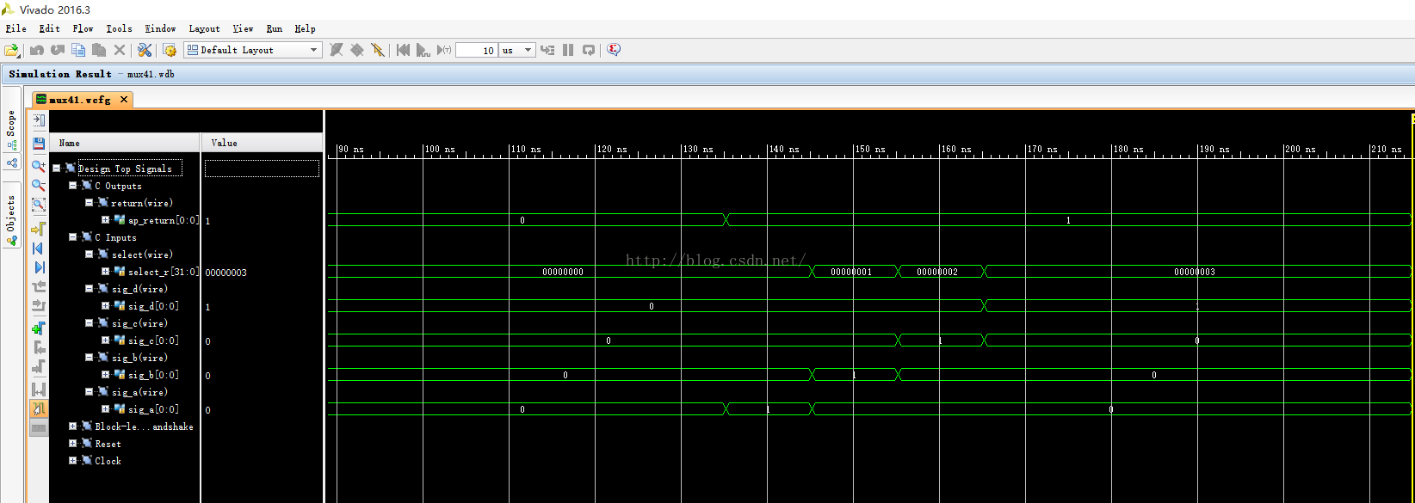
Task: Click the Go to cursor icon
Action: (x=39, y=229)
